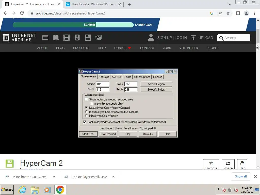Image resolution: width=260 pixels, height=195 pixels.
Task: Open the PROJECTS menu item
Action: tap(81, 48)
